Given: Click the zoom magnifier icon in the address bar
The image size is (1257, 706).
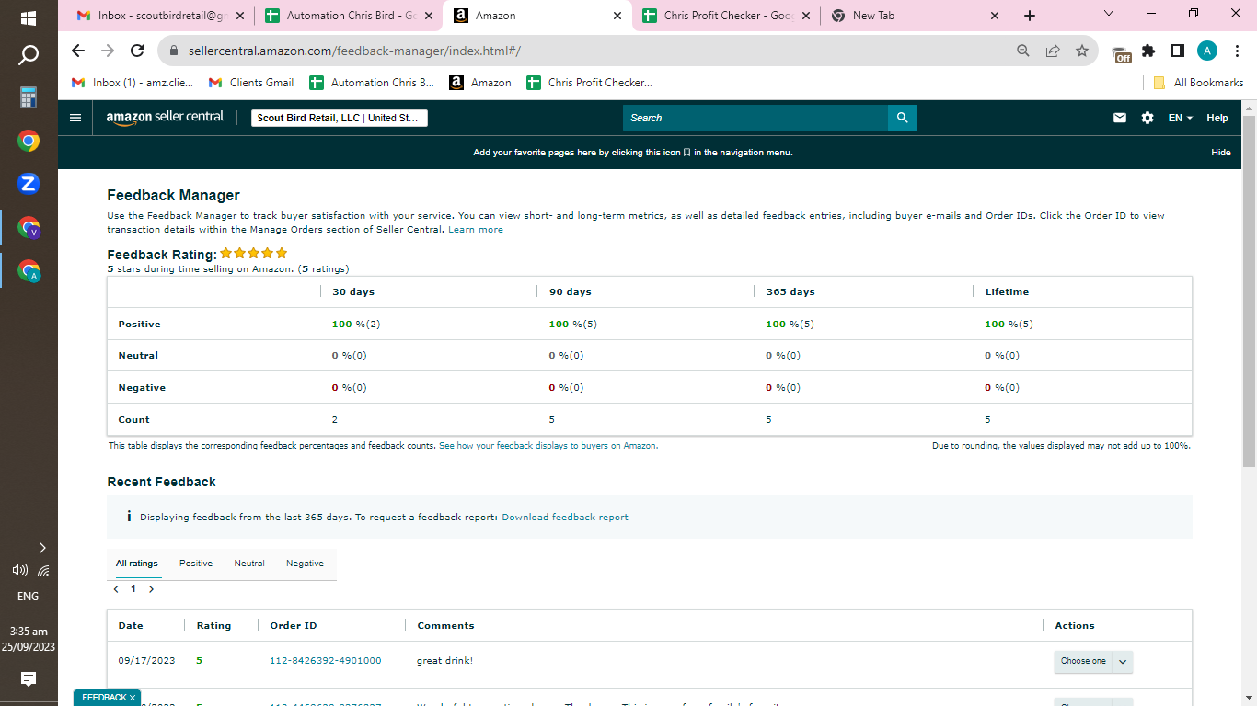Looking at the screenshot, I should click(1023, 51).
